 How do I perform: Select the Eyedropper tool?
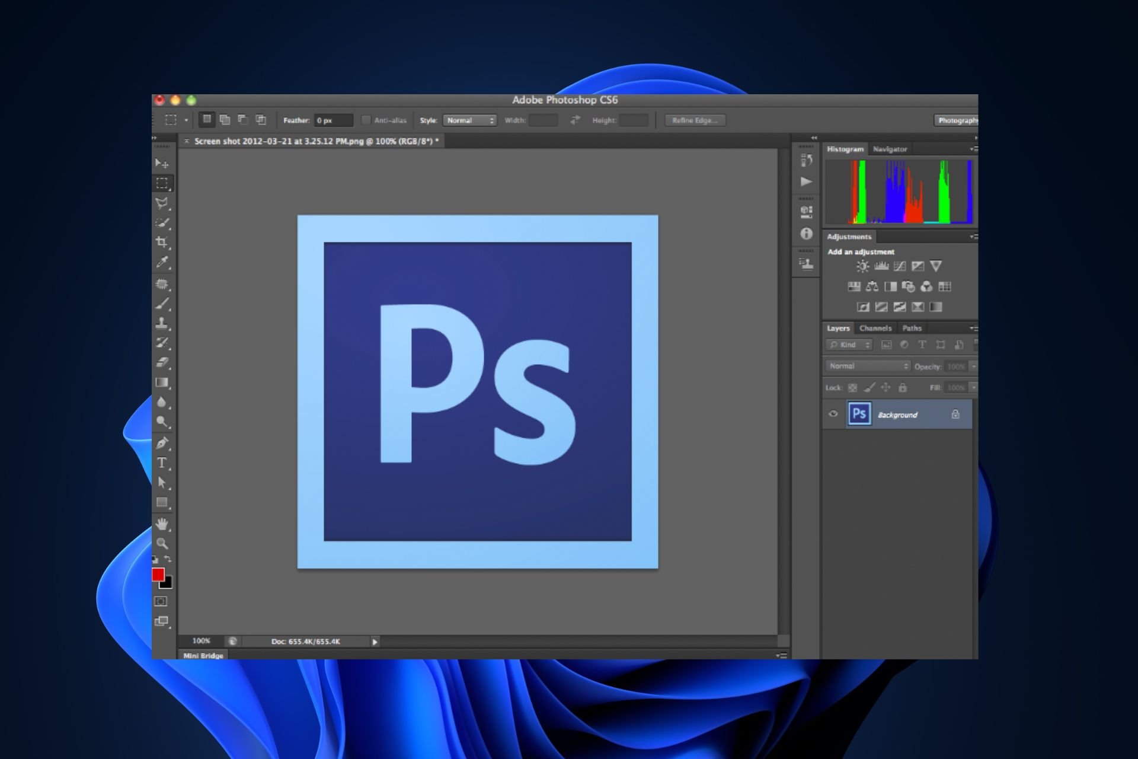click(x=162, y=263)
